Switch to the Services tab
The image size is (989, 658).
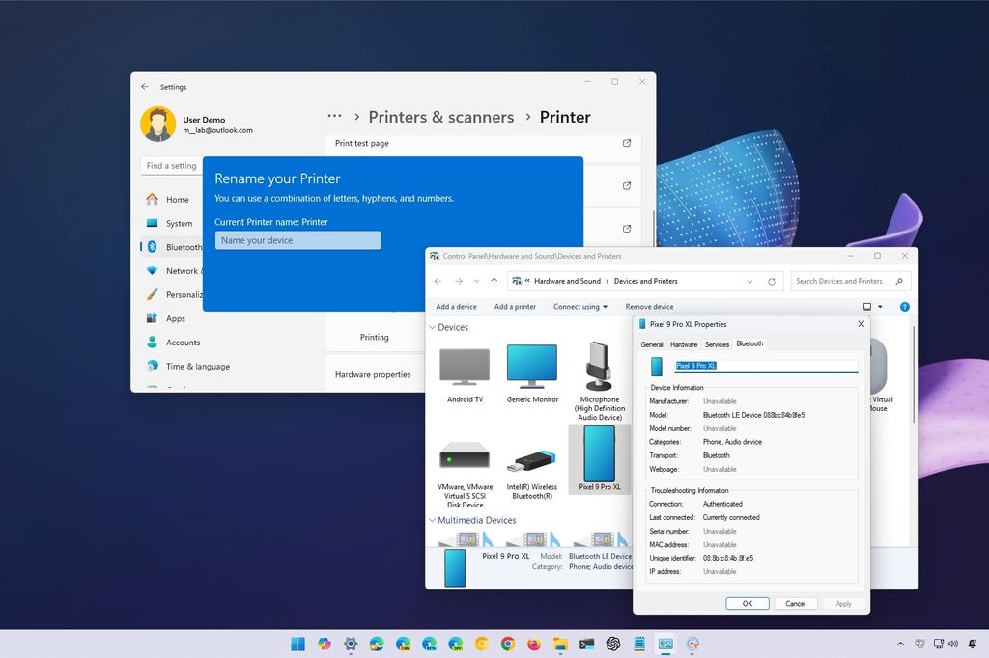click(718, 343)
